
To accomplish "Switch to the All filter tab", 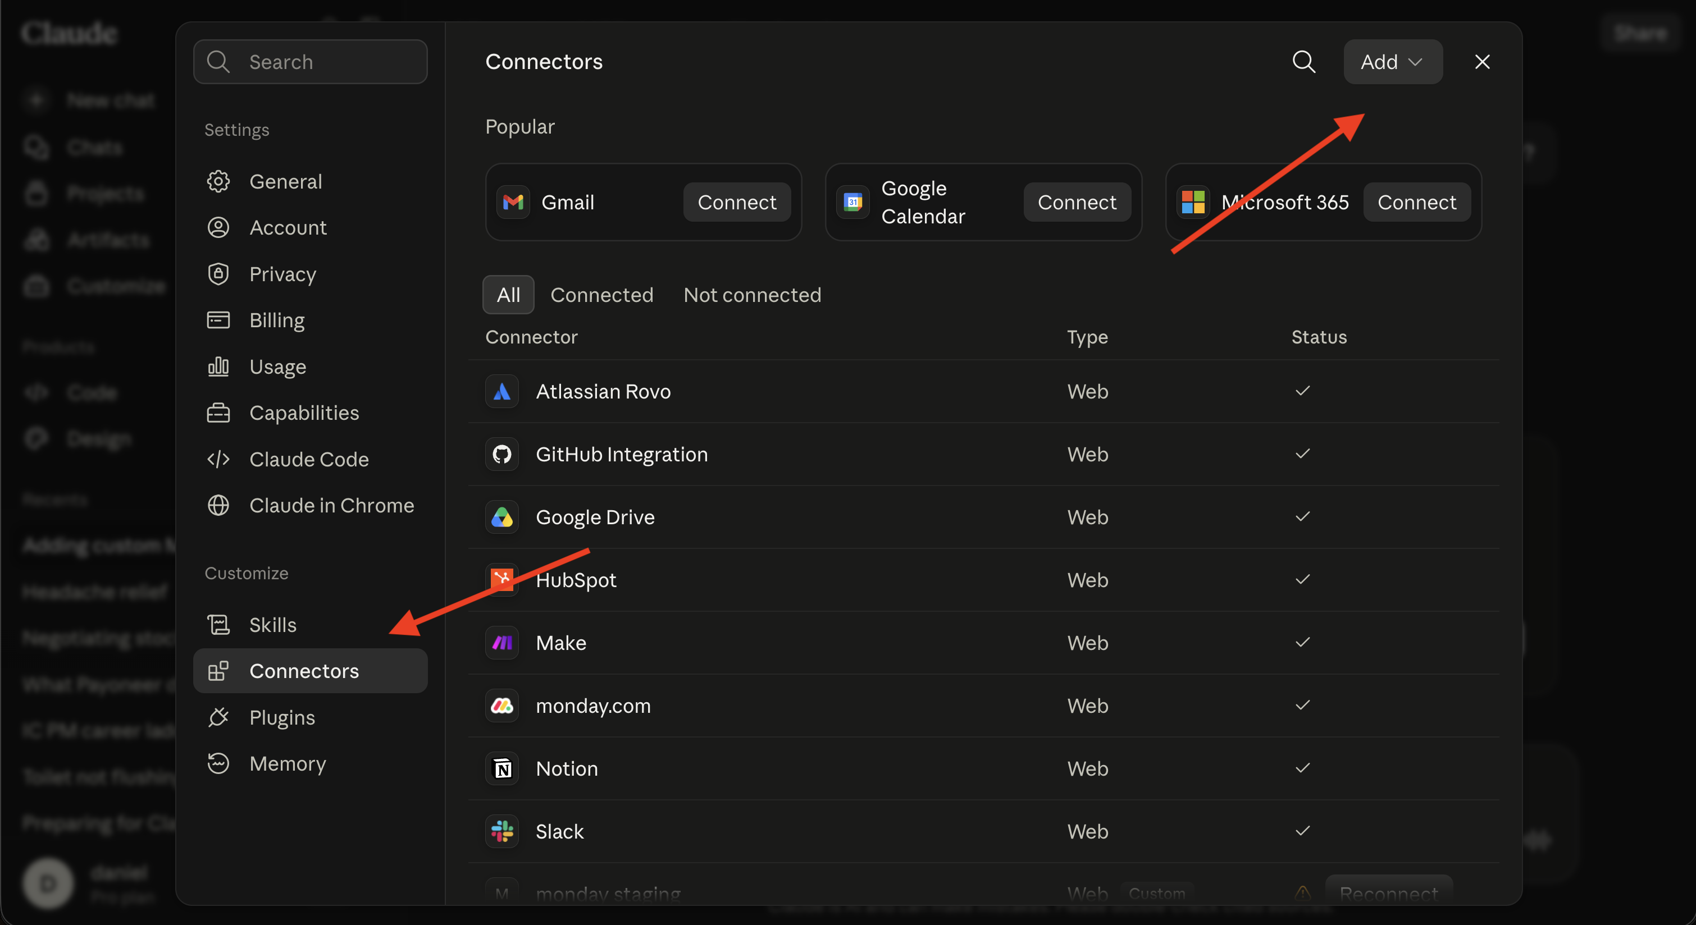I will coord(508,295).
